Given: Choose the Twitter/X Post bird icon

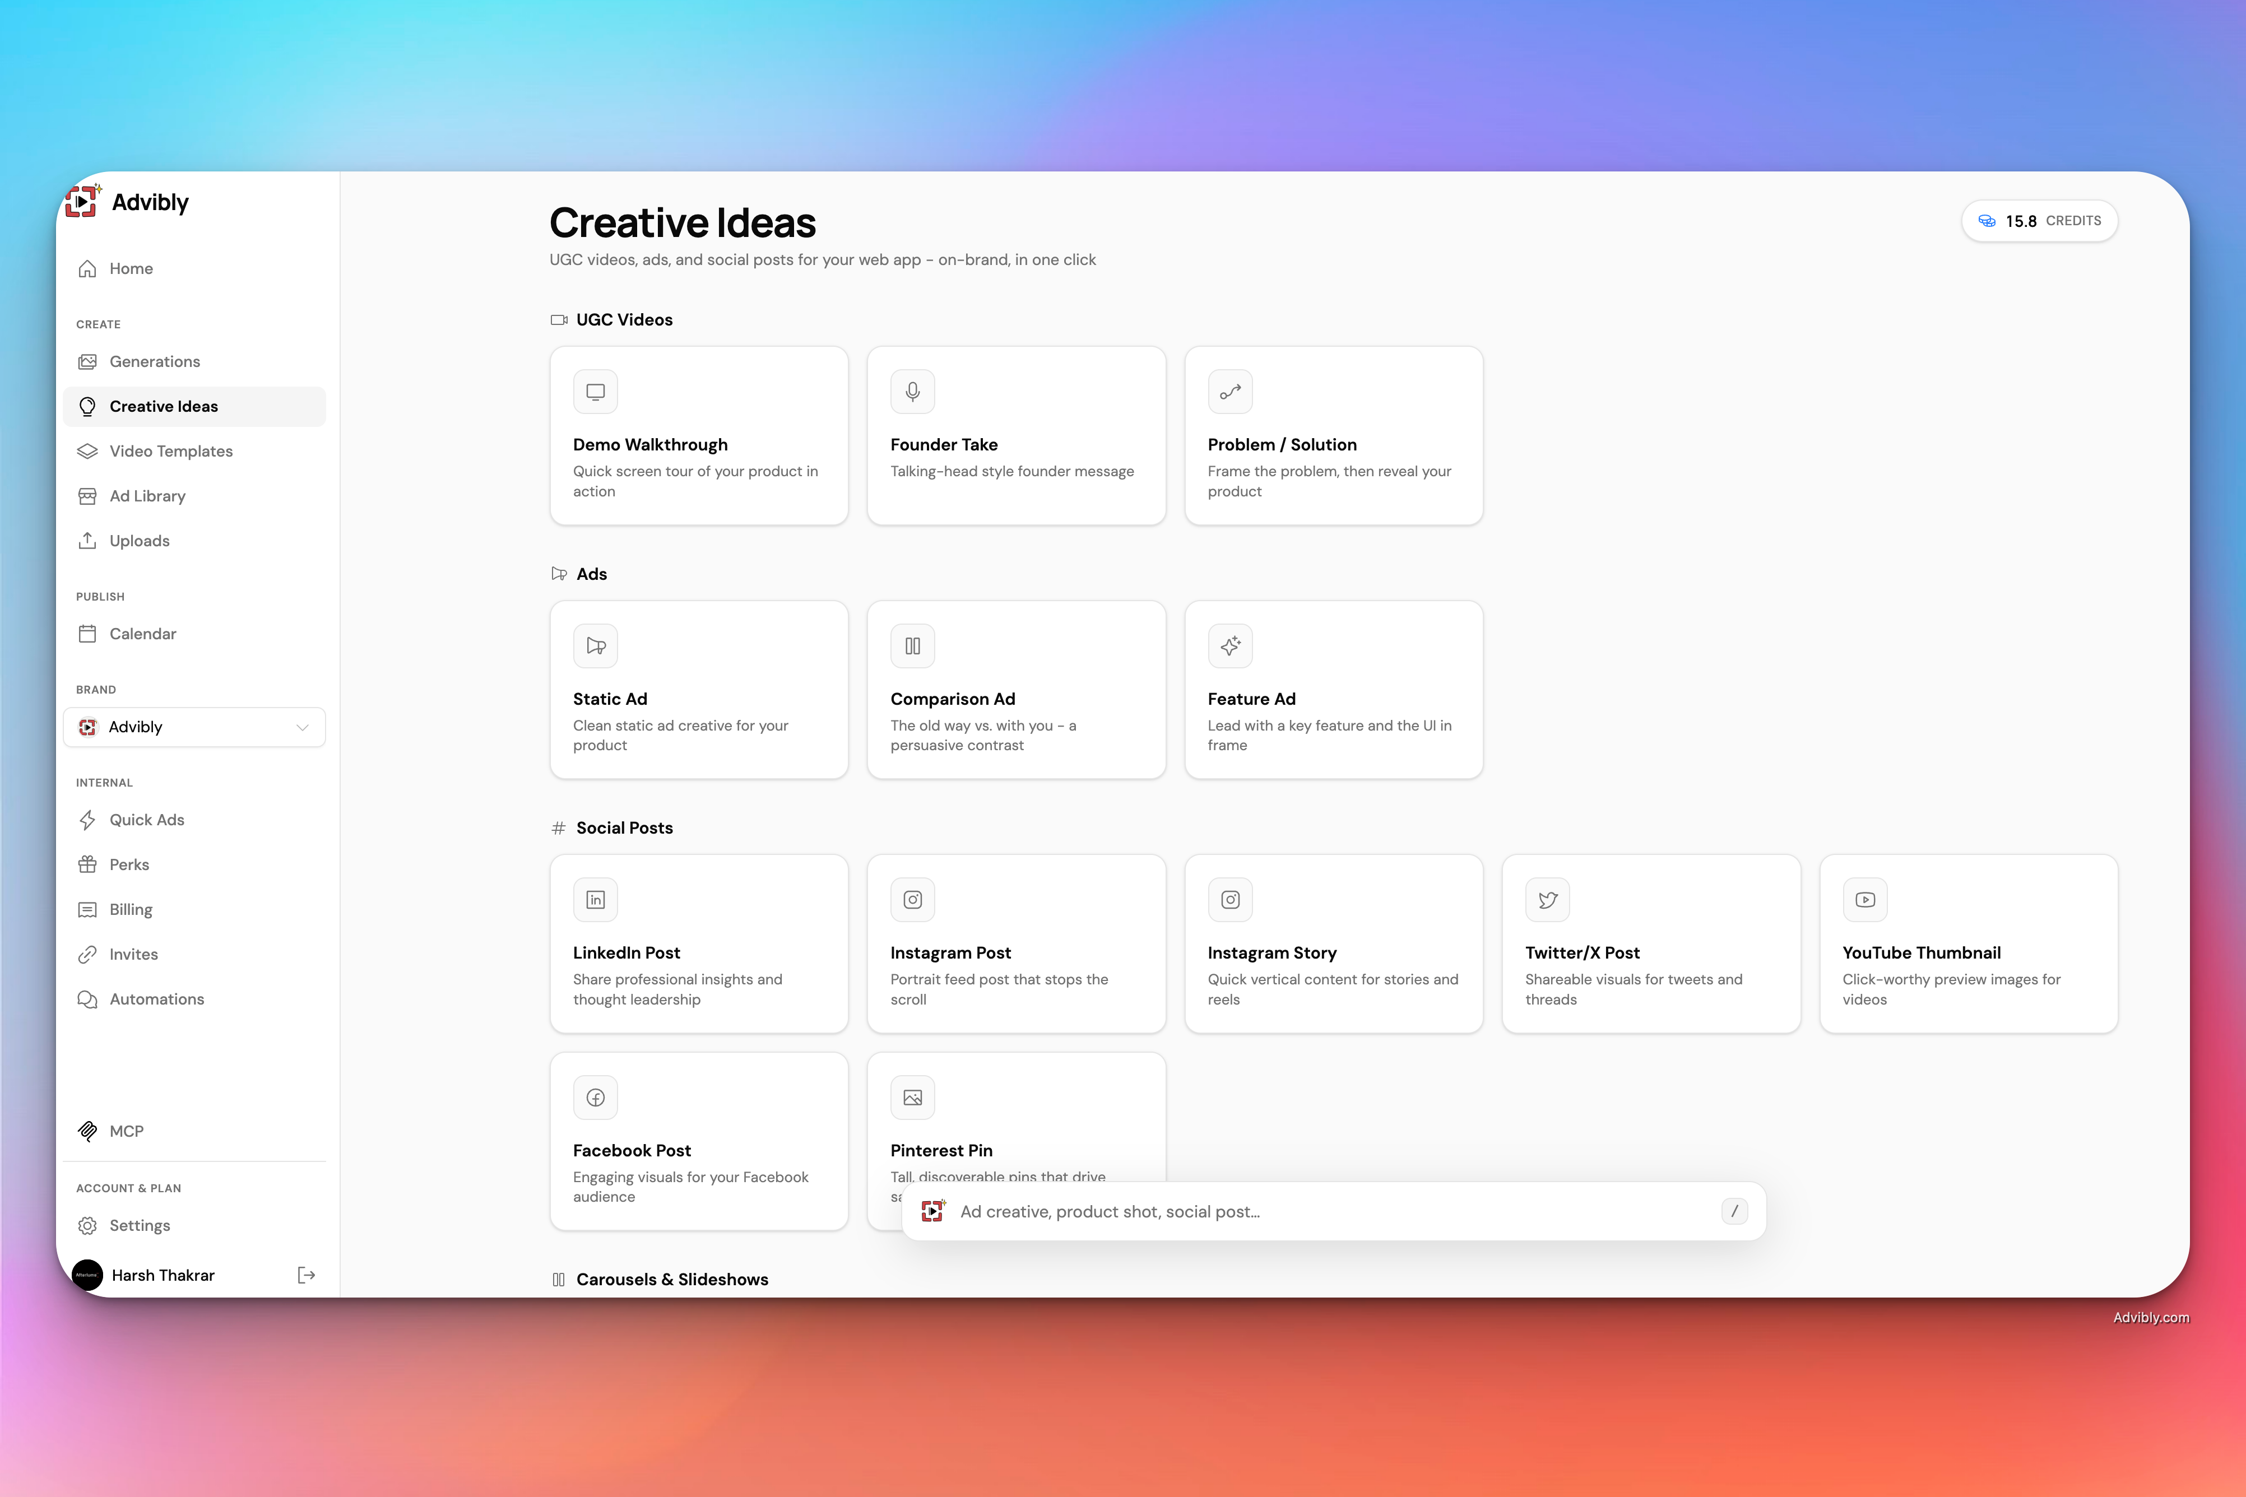Looking at the screenshot, I should (x=1547, y=899).
